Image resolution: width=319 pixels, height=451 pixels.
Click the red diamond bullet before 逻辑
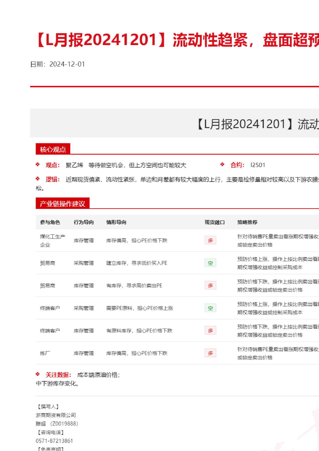tap(38, 179)
